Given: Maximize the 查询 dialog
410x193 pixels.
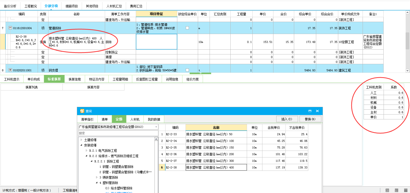Looking at the screenshot, I should 310,111.
